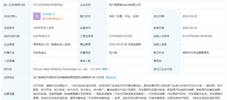Click the 进出口企业代码 label
The width and height of the screenshot is (227, 100).
[x=163, y=69]
